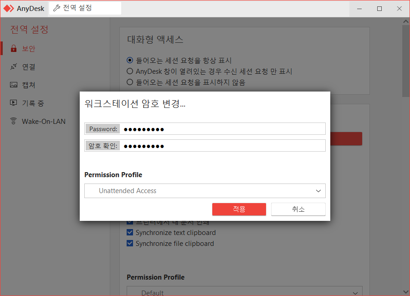410x296 pixels.
Task: Click the chevron in the Permission Profile selector
Action: (318, 191)
